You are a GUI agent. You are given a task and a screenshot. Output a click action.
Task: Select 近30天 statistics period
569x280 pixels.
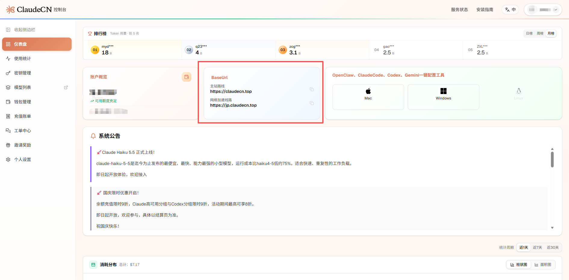[x=553, y=248]
